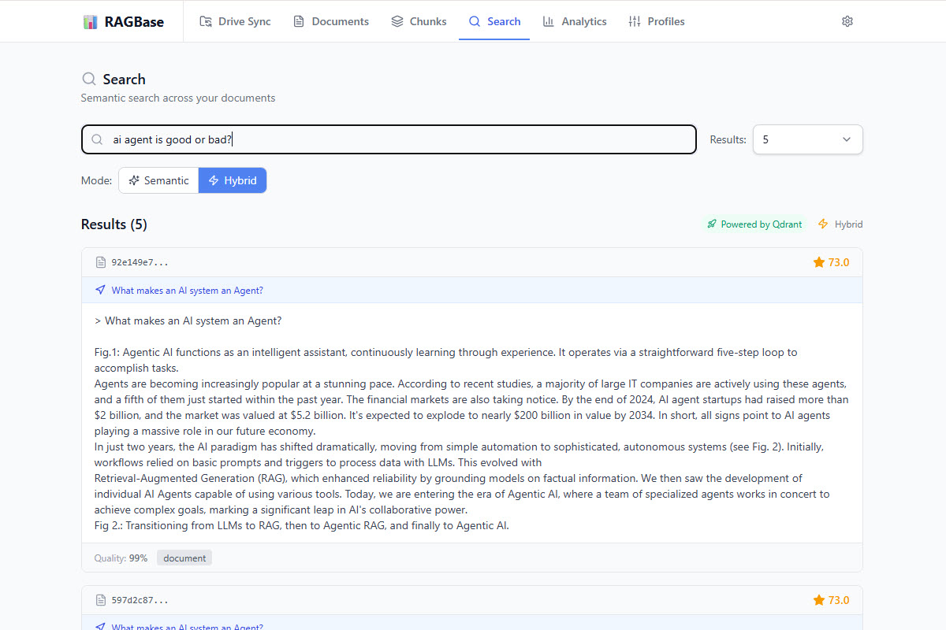The width and height of the screenshot is (946, 630).
Task: Click the document icon beside 92e149e7
Action: [x=100, y=262]
